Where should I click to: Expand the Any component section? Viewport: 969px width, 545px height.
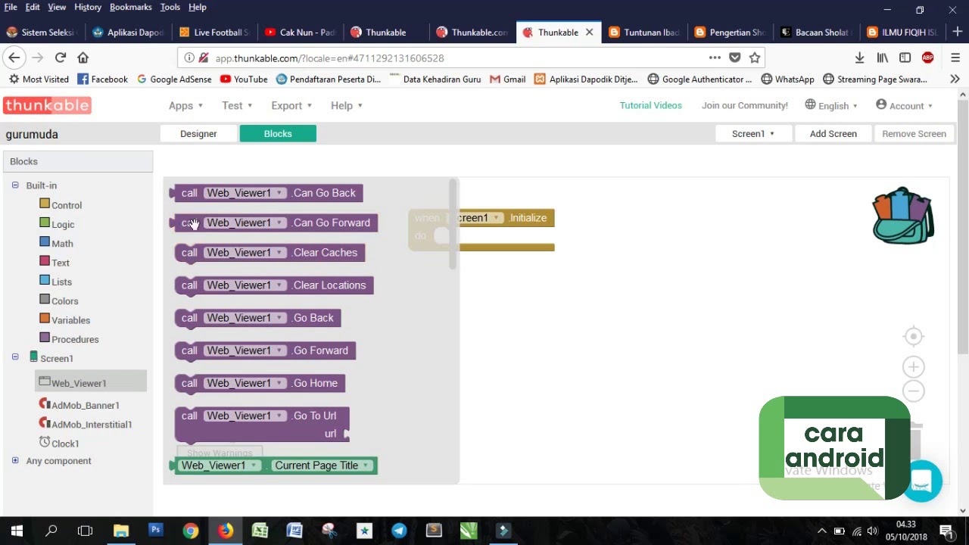[15, 460]
